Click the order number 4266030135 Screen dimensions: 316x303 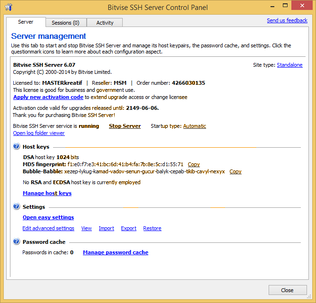click(189, 83)
